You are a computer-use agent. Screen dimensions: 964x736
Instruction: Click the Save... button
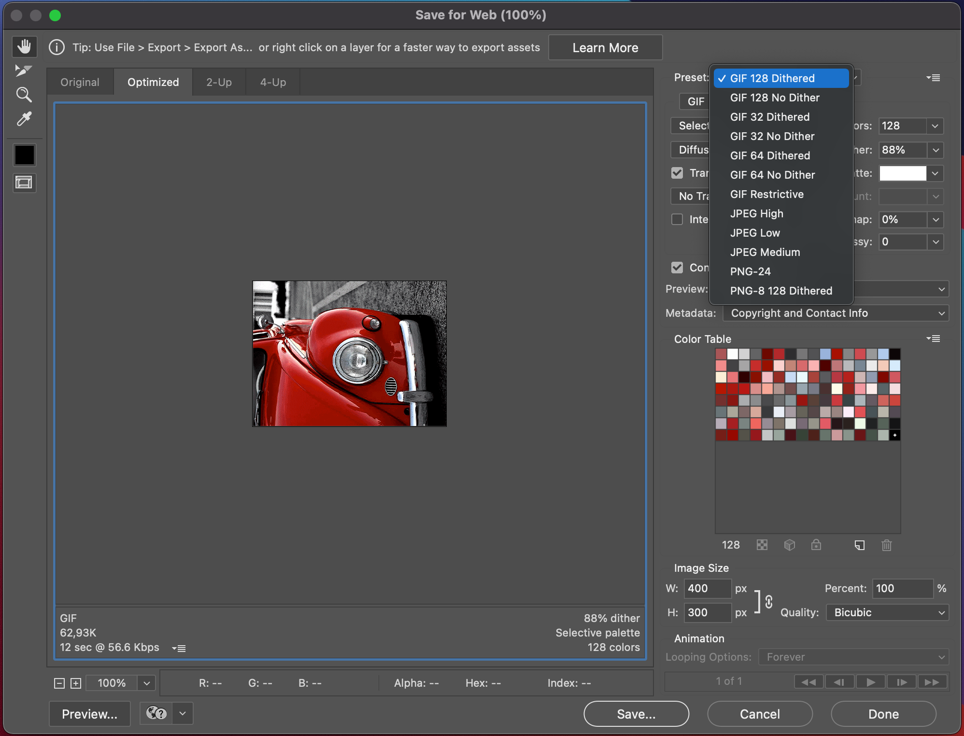[x=636, y=714]
